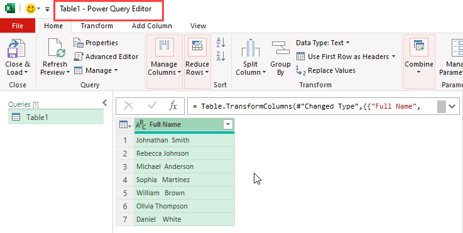Select the Table1 query
The width and height of the screenshot is (463, 233).
(x=56, y=117)
